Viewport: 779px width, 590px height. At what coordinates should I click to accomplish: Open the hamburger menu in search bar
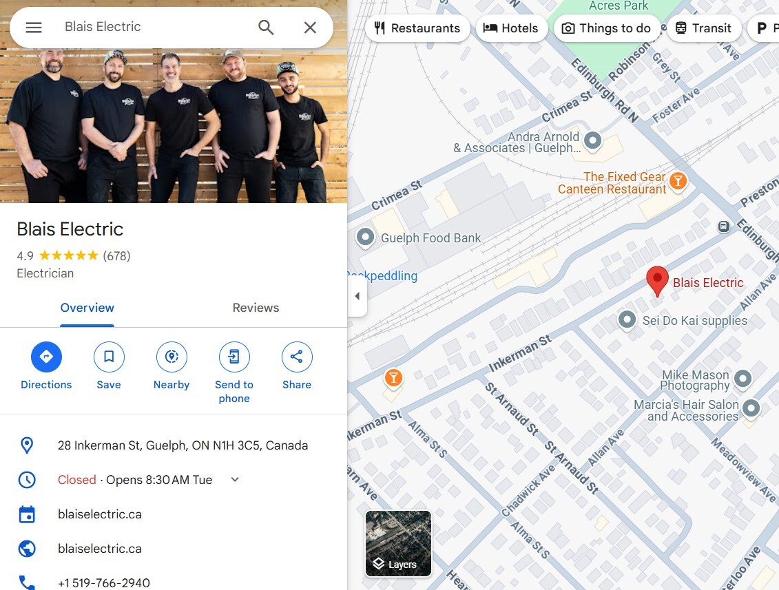[34, 28]
